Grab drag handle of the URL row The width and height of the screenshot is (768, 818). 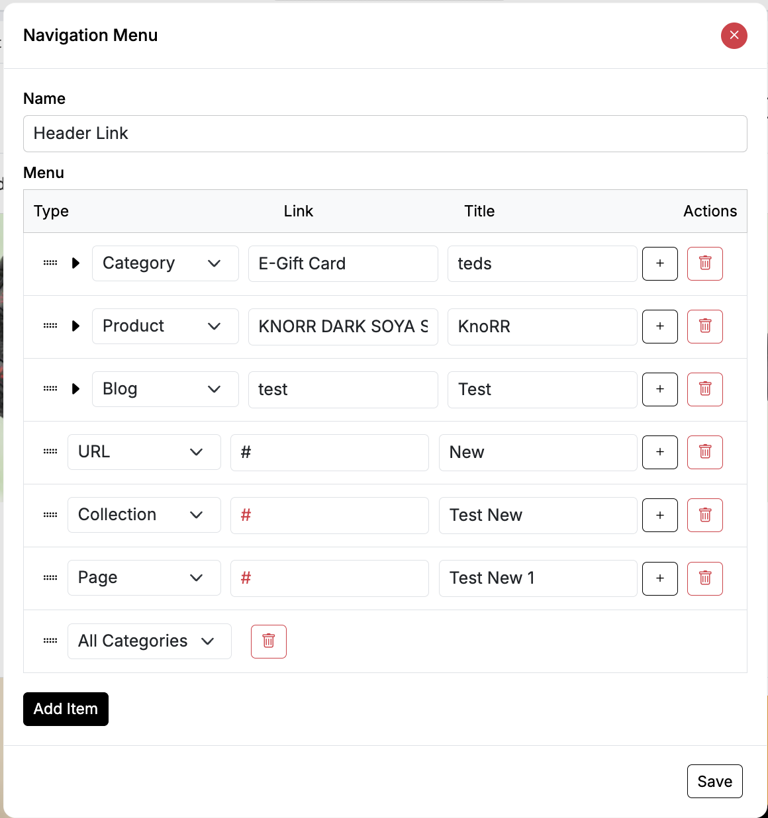click(x=50, y=452)
